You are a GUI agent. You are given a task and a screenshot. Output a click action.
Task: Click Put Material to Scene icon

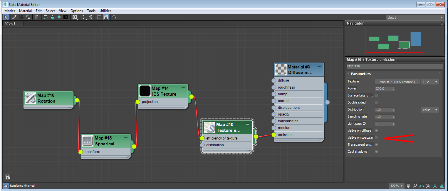coord(21,17)
